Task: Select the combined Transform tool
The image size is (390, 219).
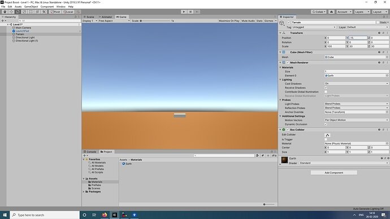Action: coord(37,12)
